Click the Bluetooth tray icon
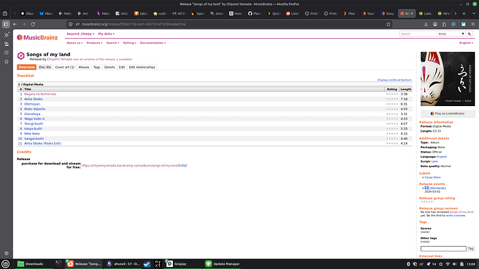 (408, 264)
